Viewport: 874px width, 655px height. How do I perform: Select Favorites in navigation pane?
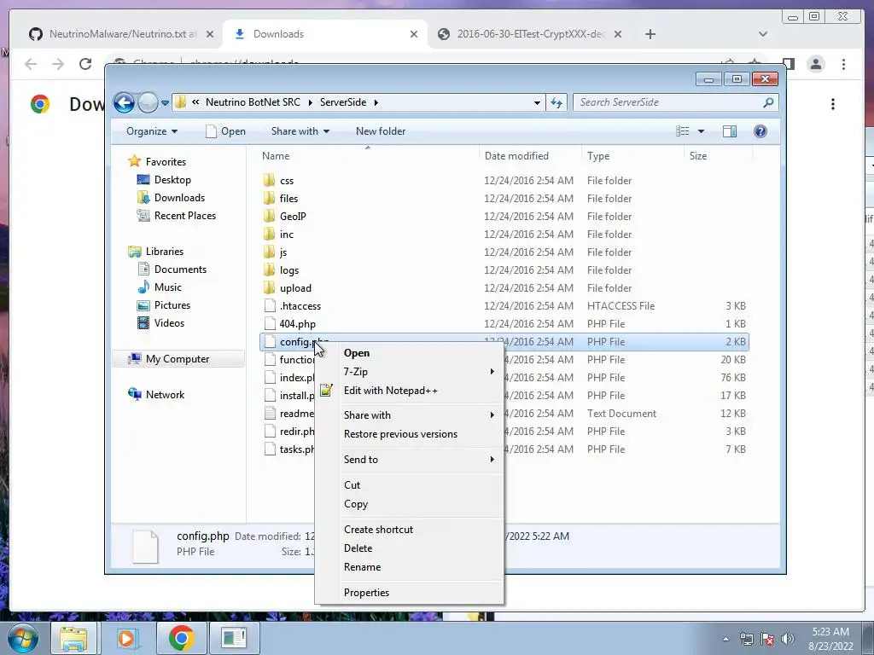[x=166, y=162]
